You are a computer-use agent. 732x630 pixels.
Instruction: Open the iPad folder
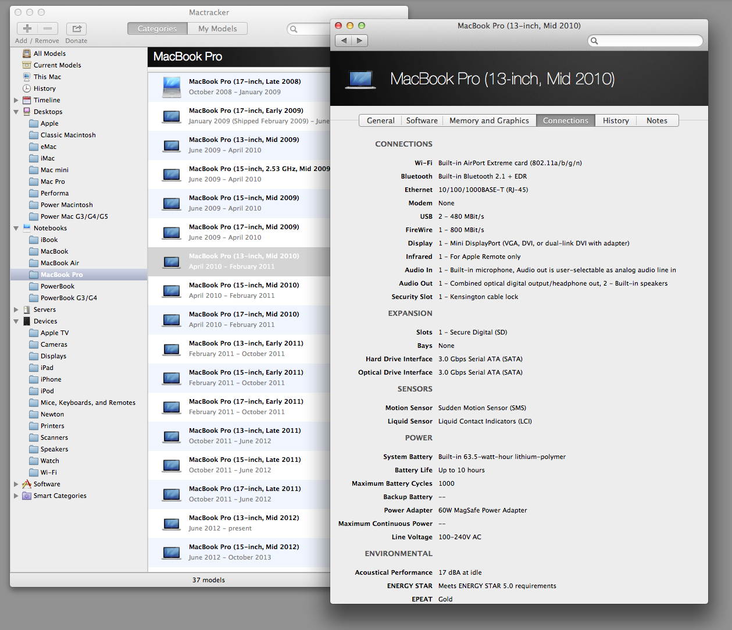point(41,368)
